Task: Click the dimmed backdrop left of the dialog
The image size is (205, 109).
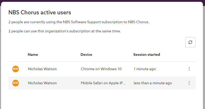Action: 1,52
